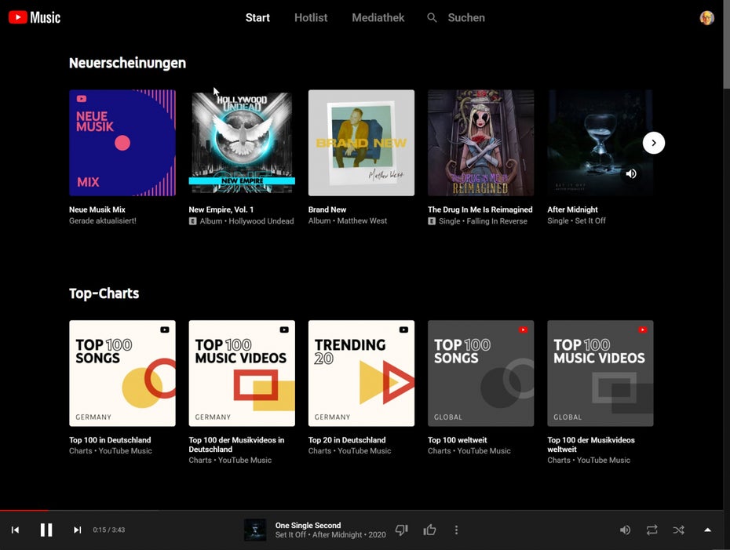This screenshot has width=730, height=550.
Task: Toggle shuffle playback
Action: [678, 530]
